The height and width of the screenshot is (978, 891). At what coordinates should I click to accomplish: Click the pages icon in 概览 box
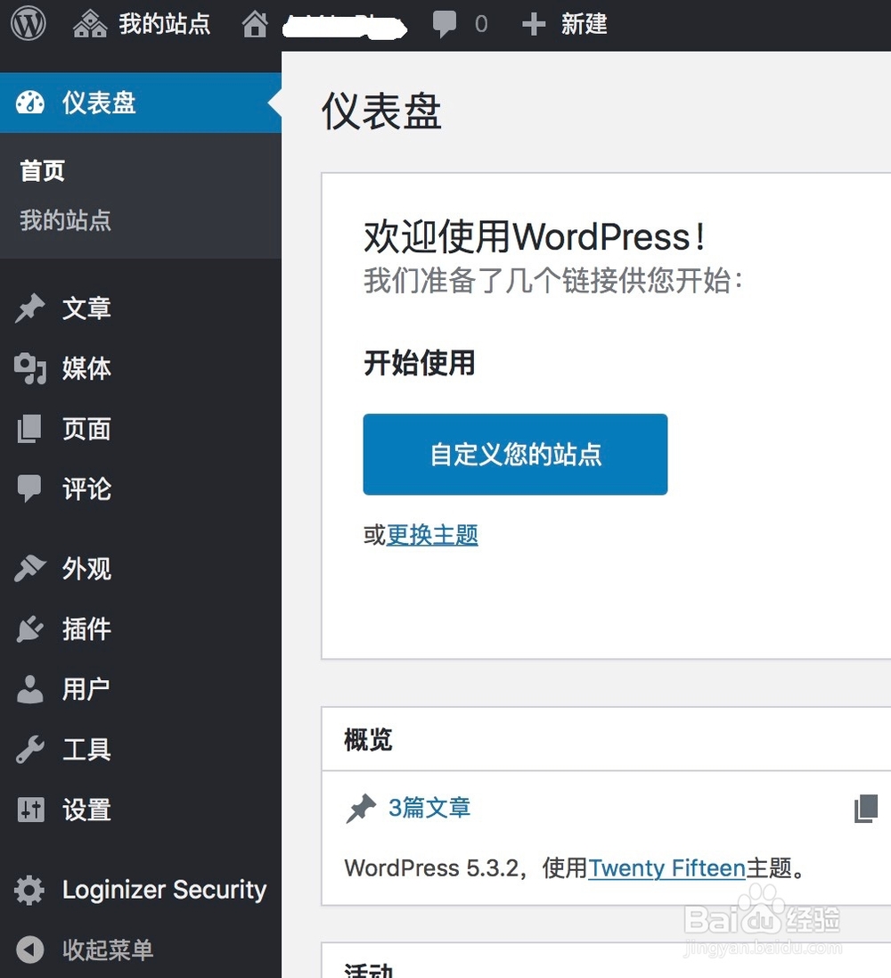tap(866, 809)
